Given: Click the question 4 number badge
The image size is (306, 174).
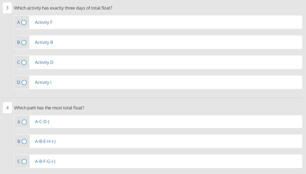Looking at the screenshot, I should [x=7, y=108].
